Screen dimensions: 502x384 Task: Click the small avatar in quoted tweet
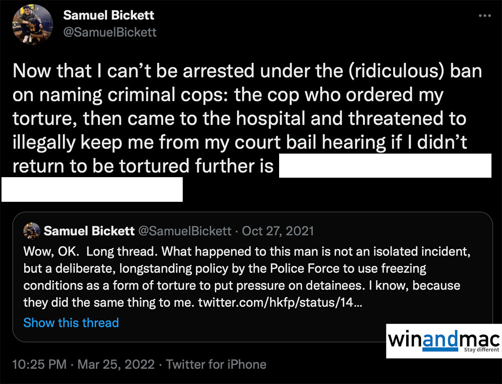pyautogui.click(x=32, y=231)
